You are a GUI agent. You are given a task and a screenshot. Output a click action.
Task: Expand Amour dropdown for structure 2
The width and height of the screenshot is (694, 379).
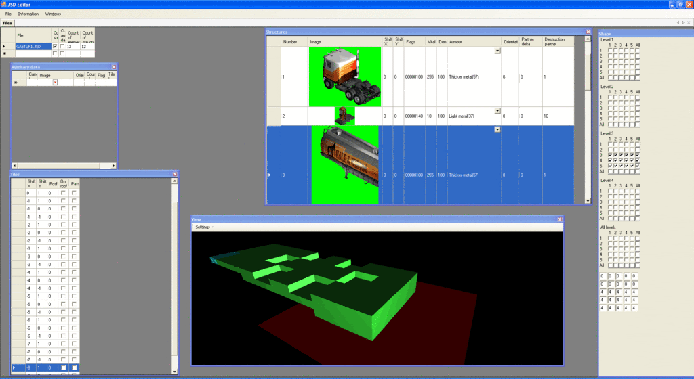pyautogui.click(x=497, y=110)
